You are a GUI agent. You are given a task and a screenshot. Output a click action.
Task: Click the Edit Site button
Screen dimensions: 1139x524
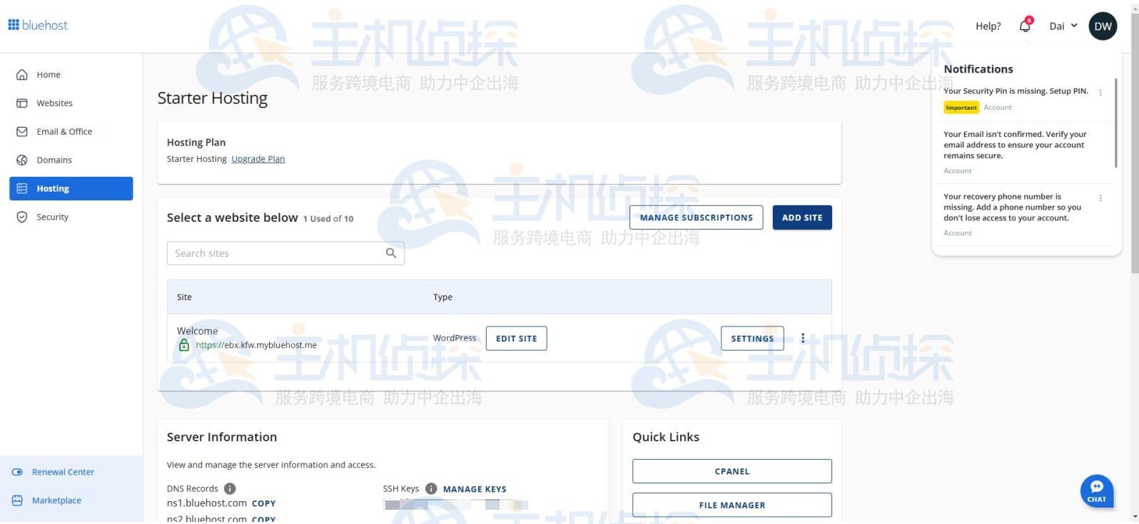click(516, 339)
